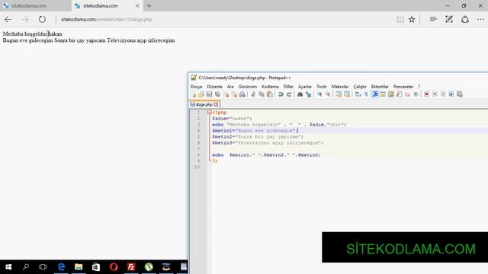Open the Pencereler menu in Notepad++
488x274 pixels.
pyautogui.click(x=403, y=87)
